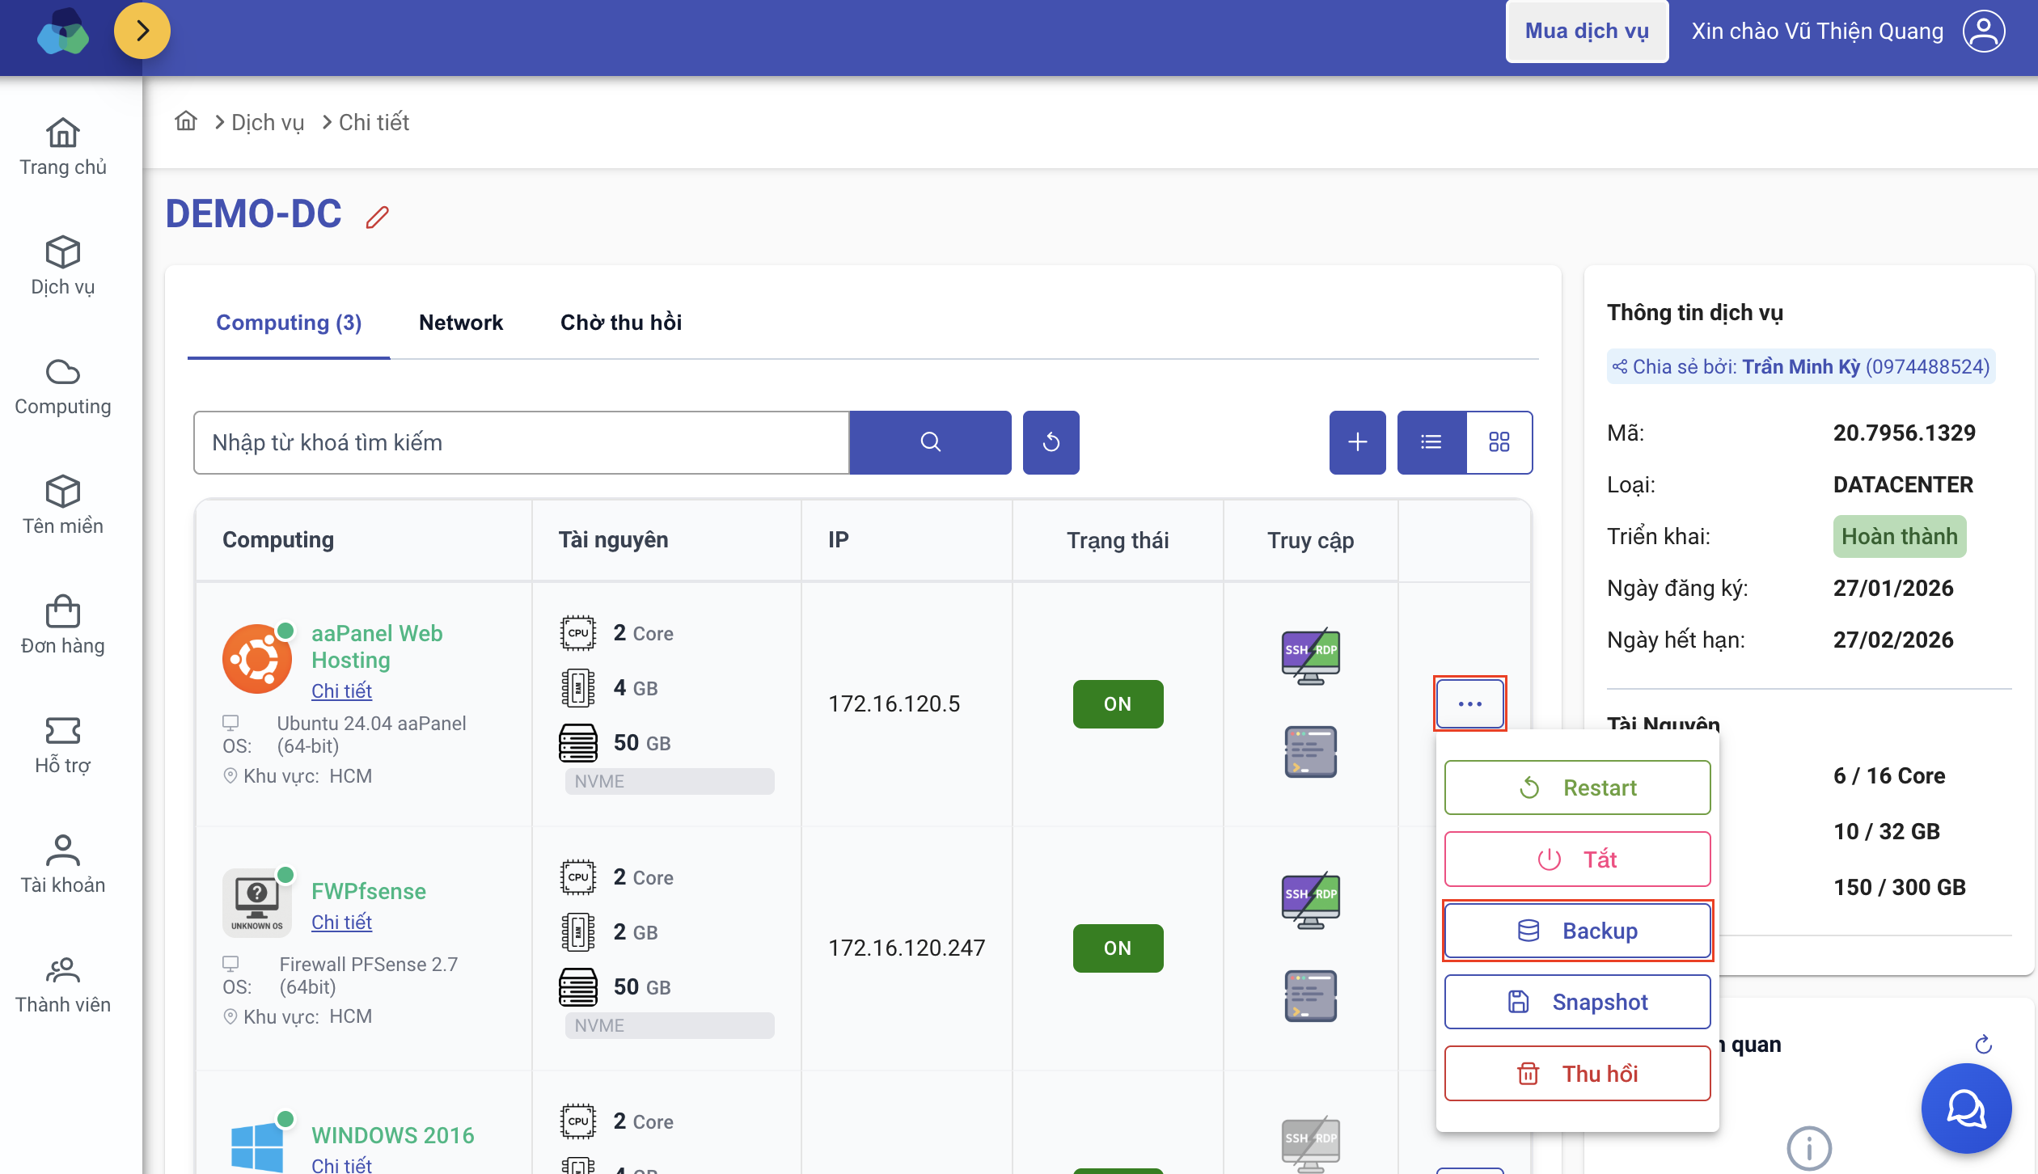Toggle the ON status for FWPfsense
2038x1174 pixels.
pos(1118,948)
